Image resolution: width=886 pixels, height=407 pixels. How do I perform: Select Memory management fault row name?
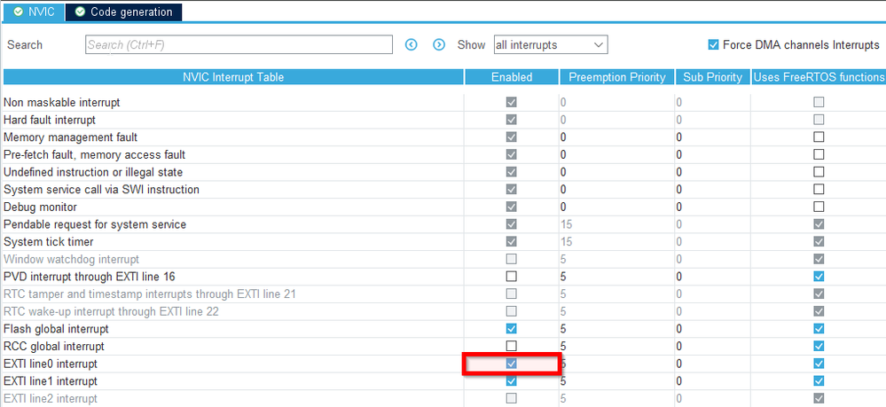tap(71, 137)
